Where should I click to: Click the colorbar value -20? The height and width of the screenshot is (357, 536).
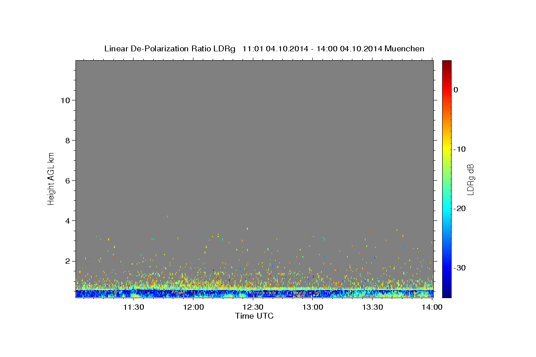pyautogui.click(x=460, y=208)
